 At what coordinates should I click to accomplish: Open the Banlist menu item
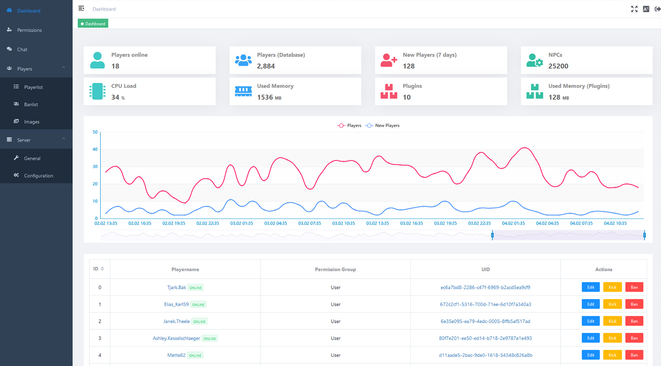pyautogui.click(x=31, y=104)
